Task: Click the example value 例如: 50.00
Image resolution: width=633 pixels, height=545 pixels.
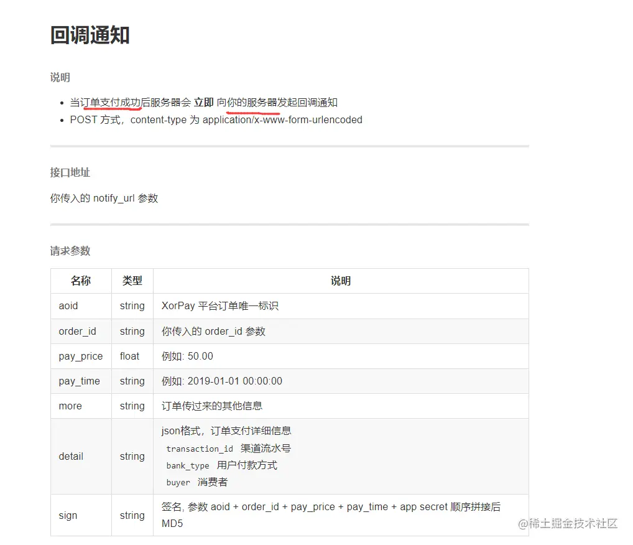Action: tap(187, 356)
